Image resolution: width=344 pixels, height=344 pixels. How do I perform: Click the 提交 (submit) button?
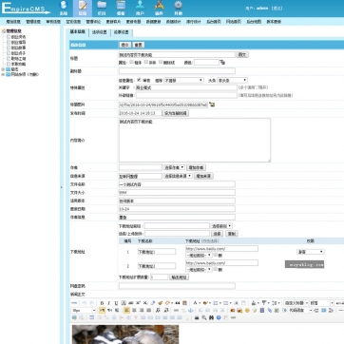coord(124,45)
